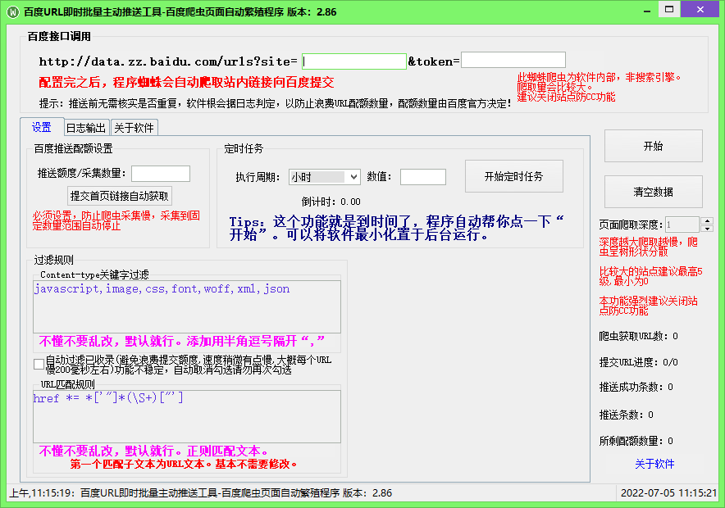Minimize the window

click(x=647, y=11)
